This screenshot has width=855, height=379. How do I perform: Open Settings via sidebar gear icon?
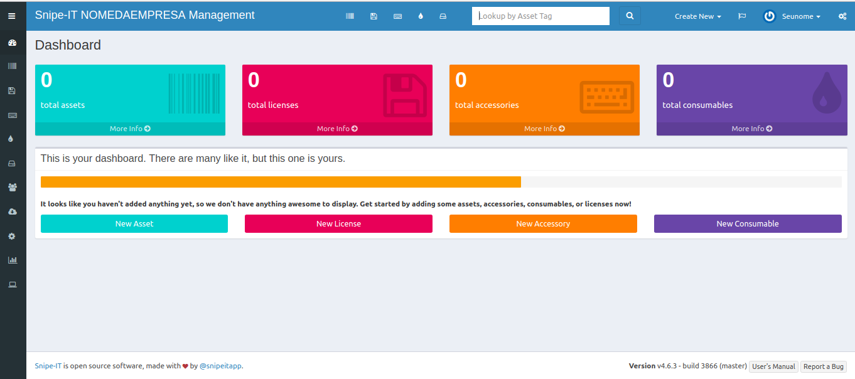12,237
